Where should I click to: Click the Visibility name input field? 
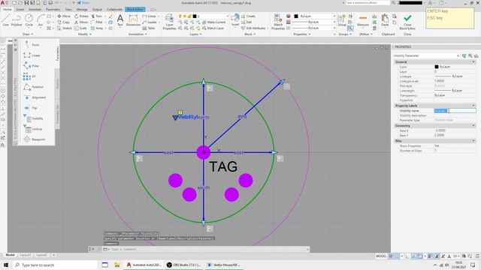point(455,111)
